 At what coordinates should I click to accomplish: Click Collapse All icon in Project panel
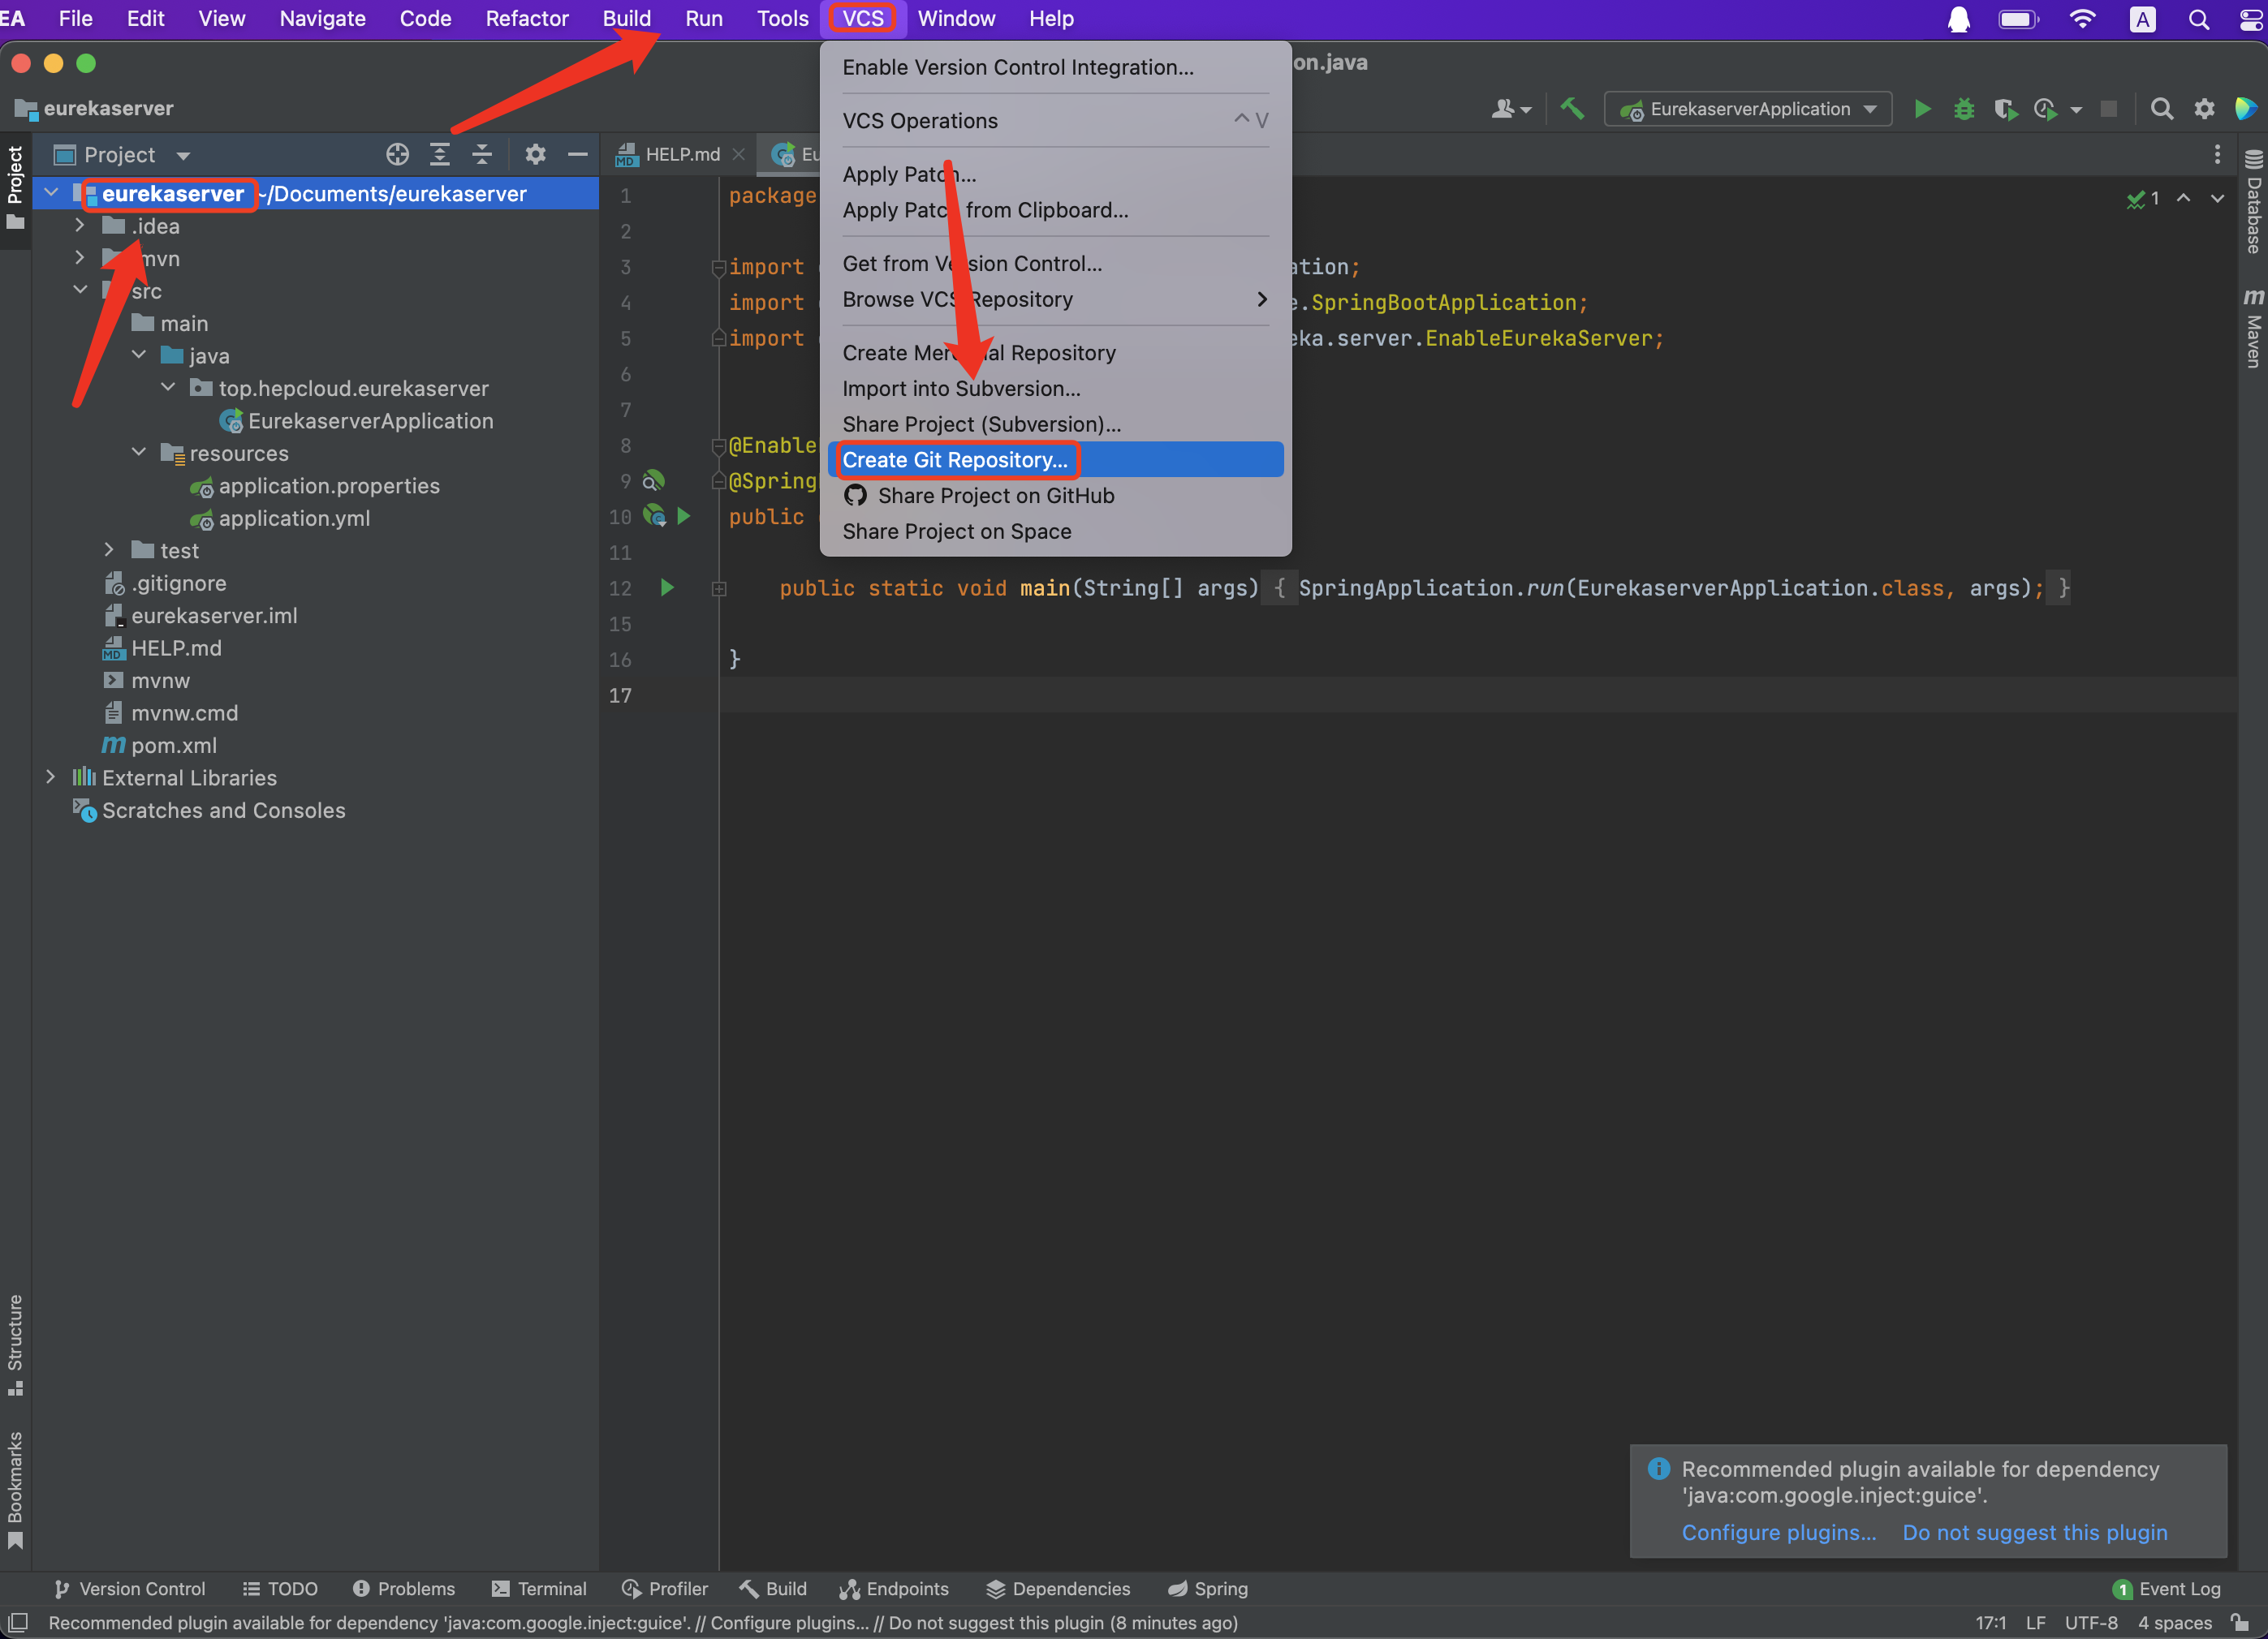482,154
